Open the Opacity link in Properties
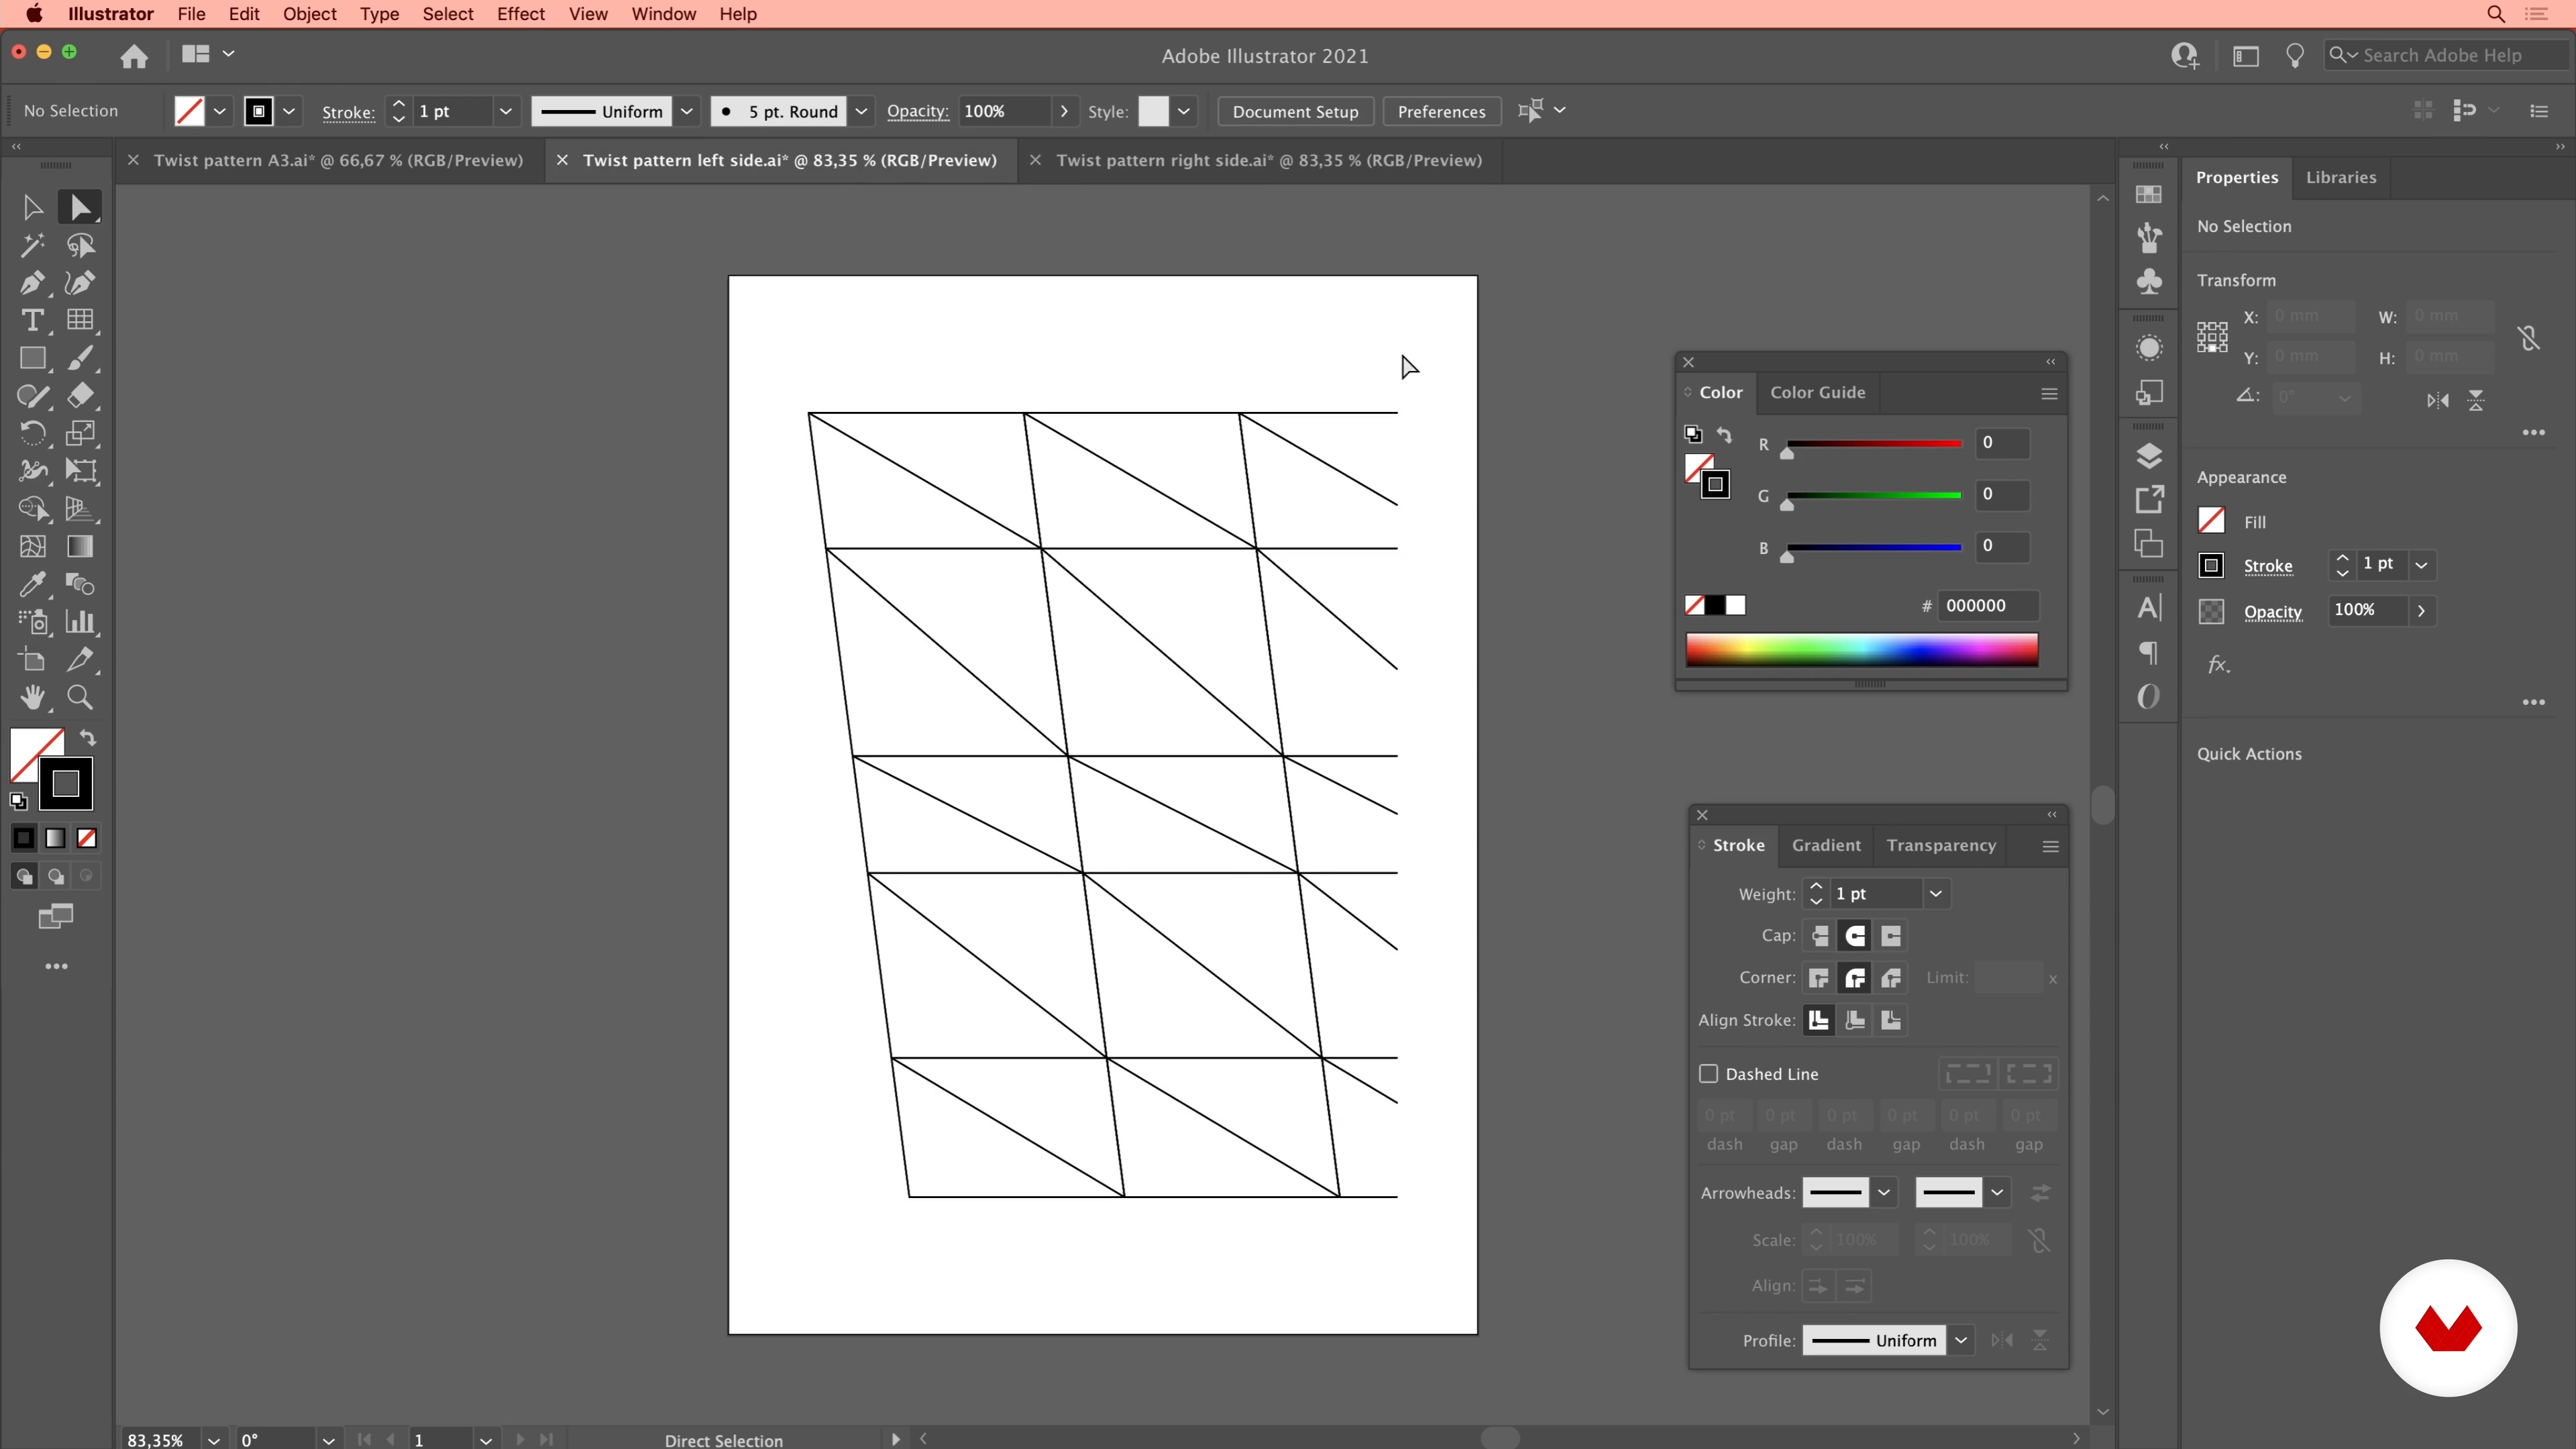 click(2272, 612)
